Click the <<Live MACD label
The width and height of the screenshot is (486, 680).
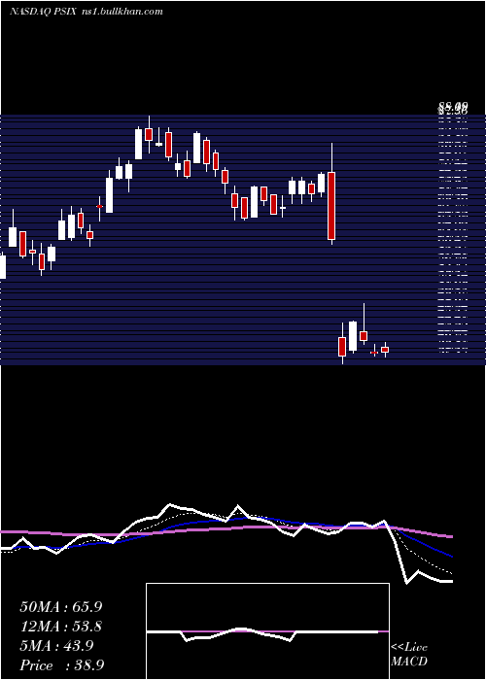tap(409, 655)
